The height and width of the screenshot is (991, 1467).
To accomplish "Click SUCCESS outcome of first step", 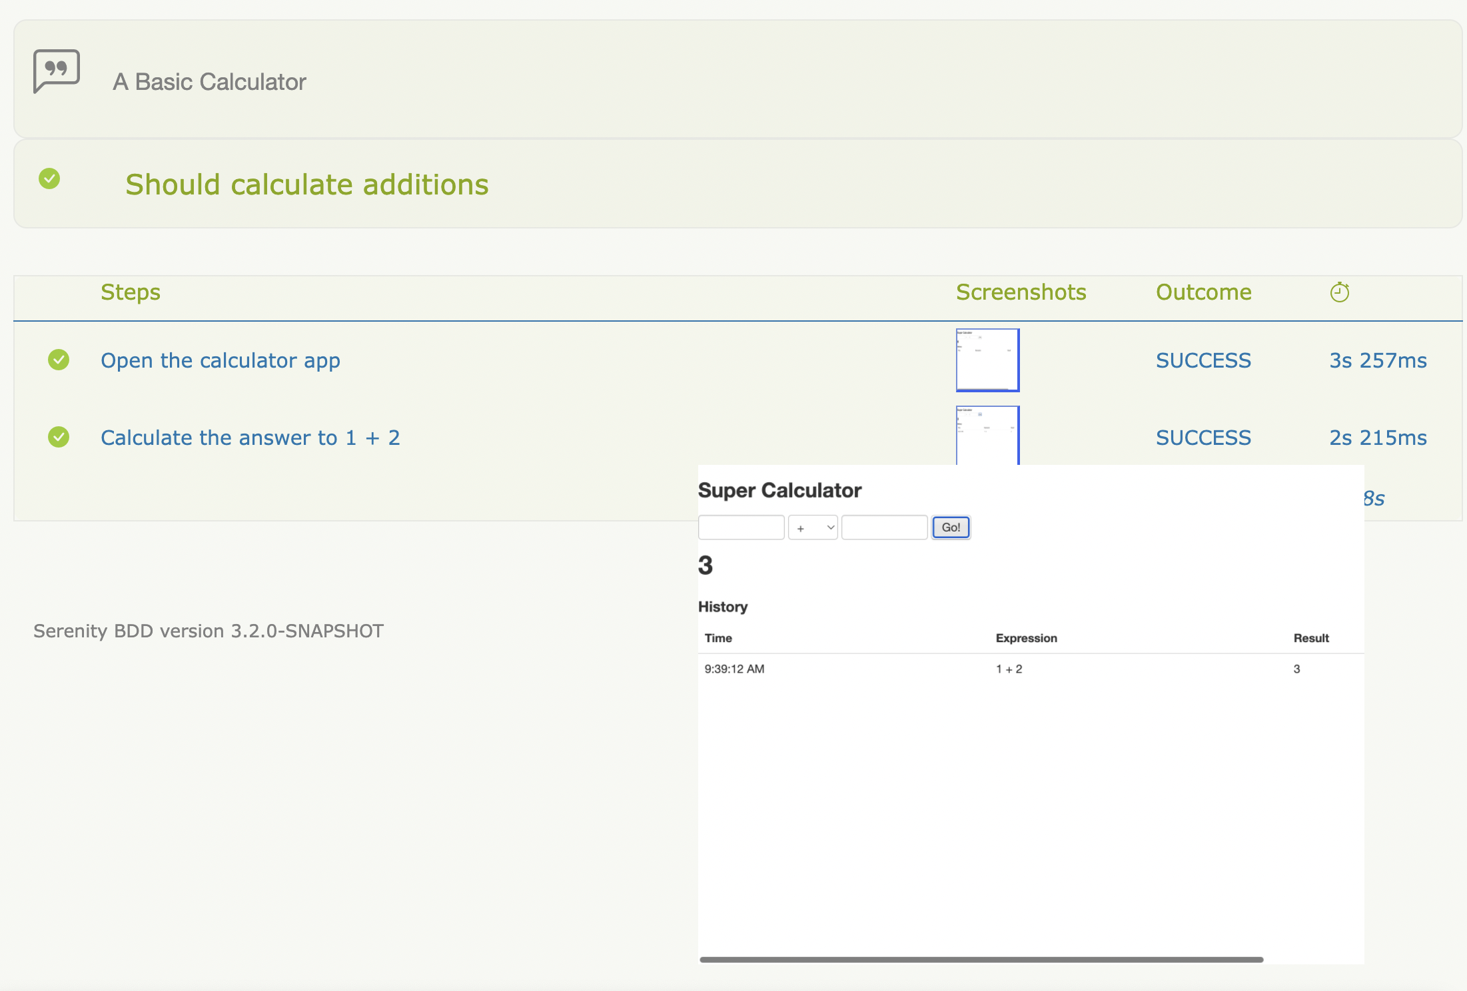I will pos(1203,360).
